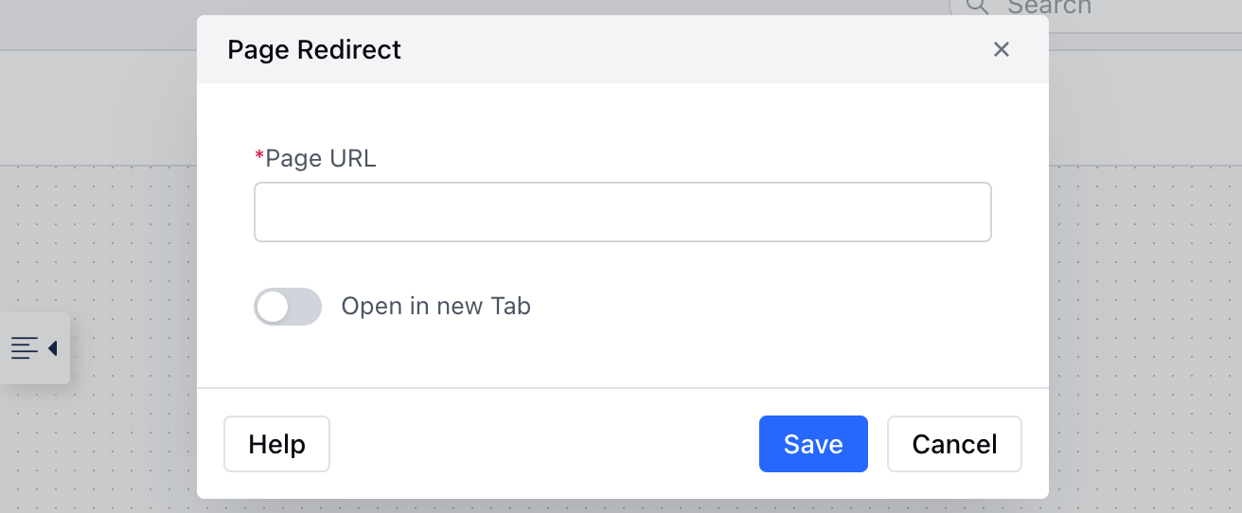Enable the Open in new Tab switch
Viewport: 1242px width, 513px height.
pyautogui.click(x=288, y=307)
